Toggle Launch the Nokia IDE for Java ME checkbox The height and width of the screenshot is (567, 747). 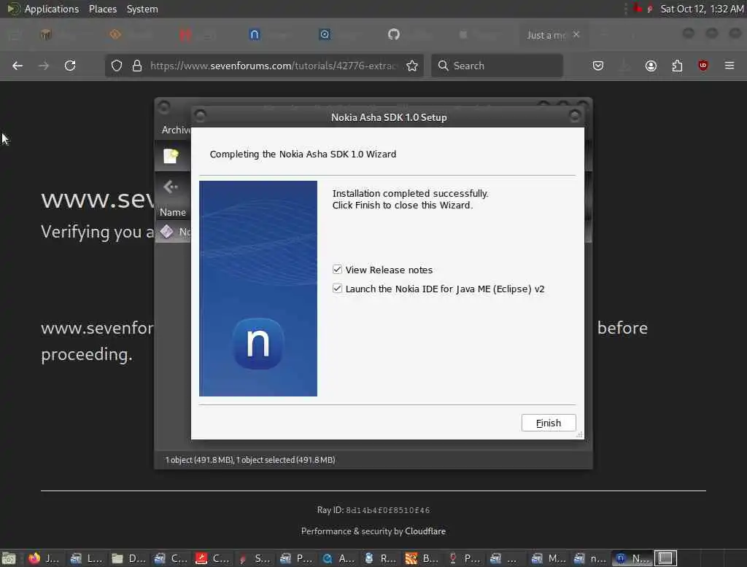[x=337, y=289]
